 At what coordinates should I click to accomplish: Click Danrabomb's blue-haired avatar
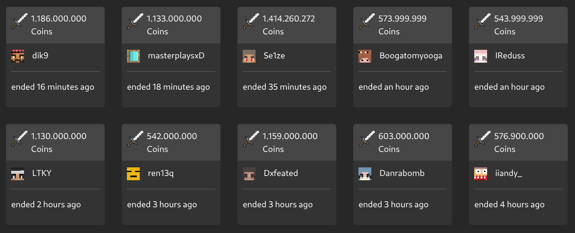click(x=365, y=173)
